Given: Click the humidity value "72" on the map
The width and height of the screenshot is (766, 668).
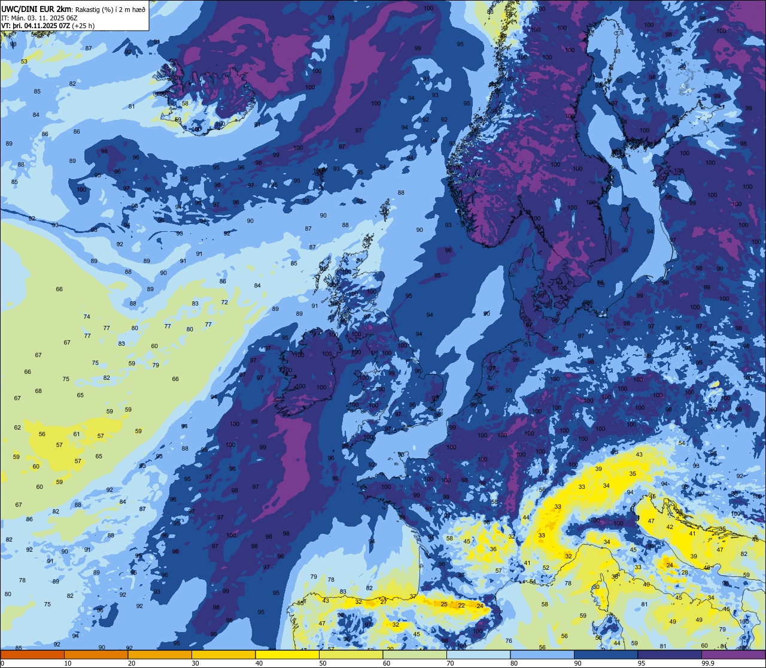Looking at the screenshot, I should pos(224,303).
